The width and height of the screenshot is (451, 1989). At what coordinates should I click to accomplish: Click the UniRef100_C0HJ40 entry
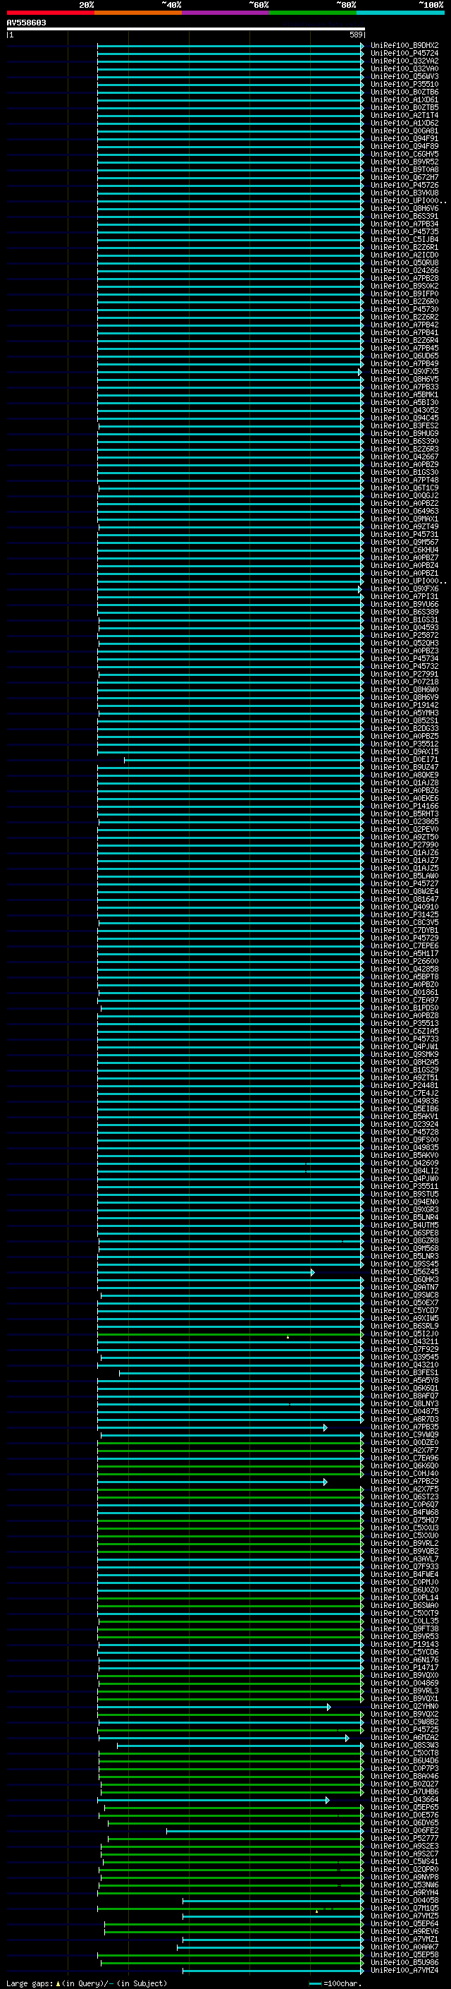click(x=404, y=1473)
